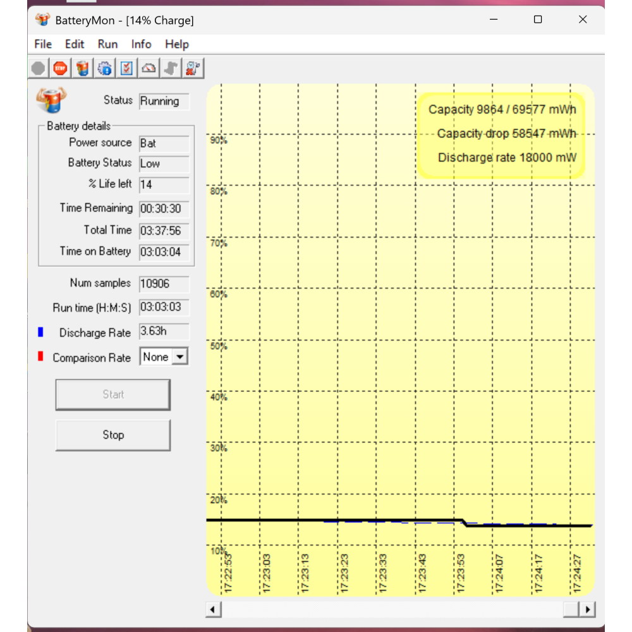This screenshot has height=632, width=632.
Task: Click the graph scrollbar right arrow
Action: click(588, 610)
